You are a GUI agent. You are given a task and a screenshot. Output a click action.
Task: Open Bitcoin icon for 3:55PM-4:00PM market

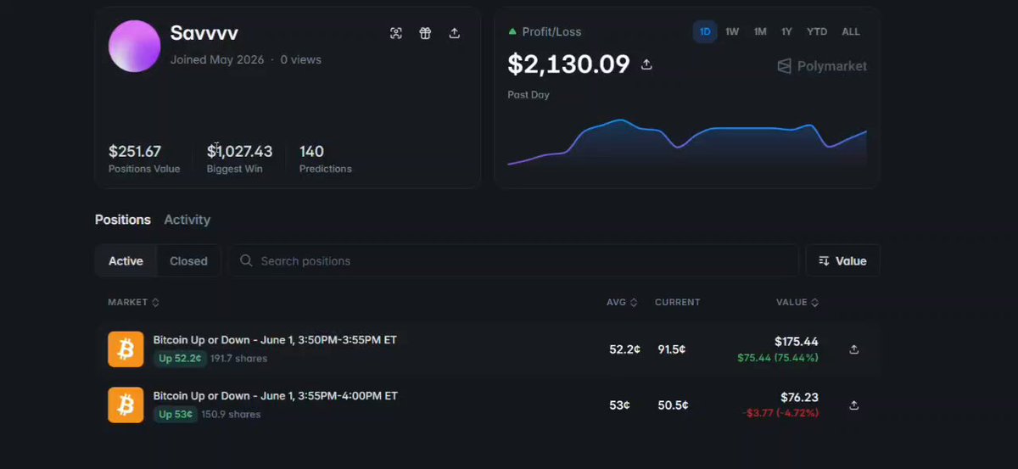point(126,405)
